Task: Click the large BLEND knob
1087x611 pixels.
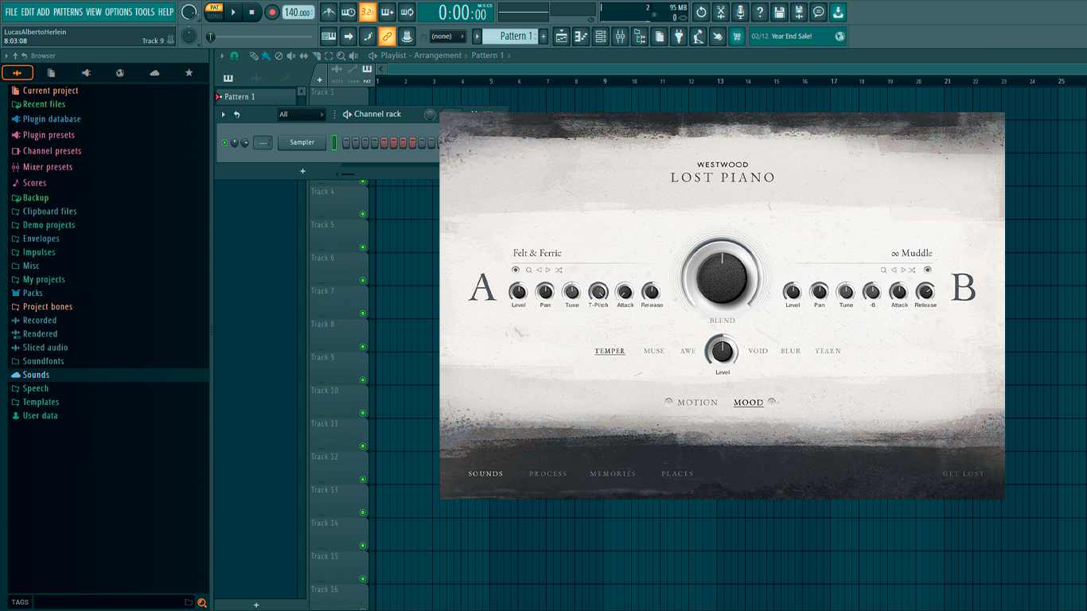Action: (x=722, y=276)
